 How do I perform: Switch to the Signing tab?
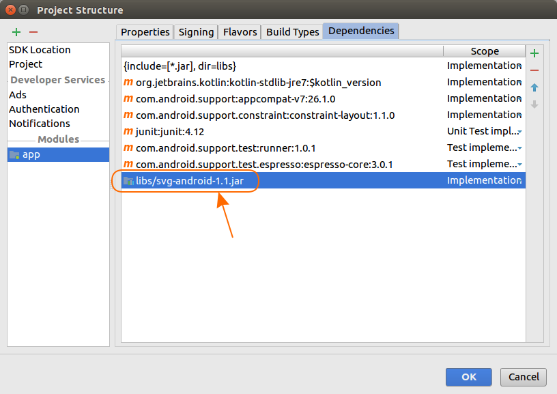(x=196, y=32)
